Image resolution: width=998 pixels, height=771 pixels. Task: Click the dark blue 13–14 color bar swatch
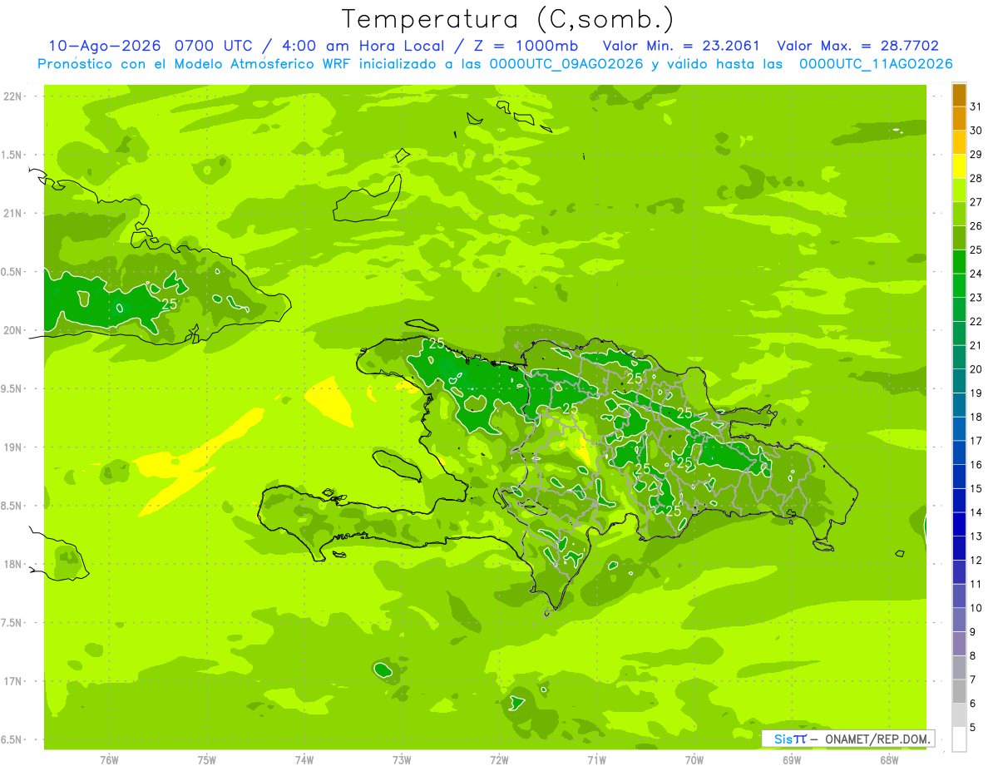point(959,525)
